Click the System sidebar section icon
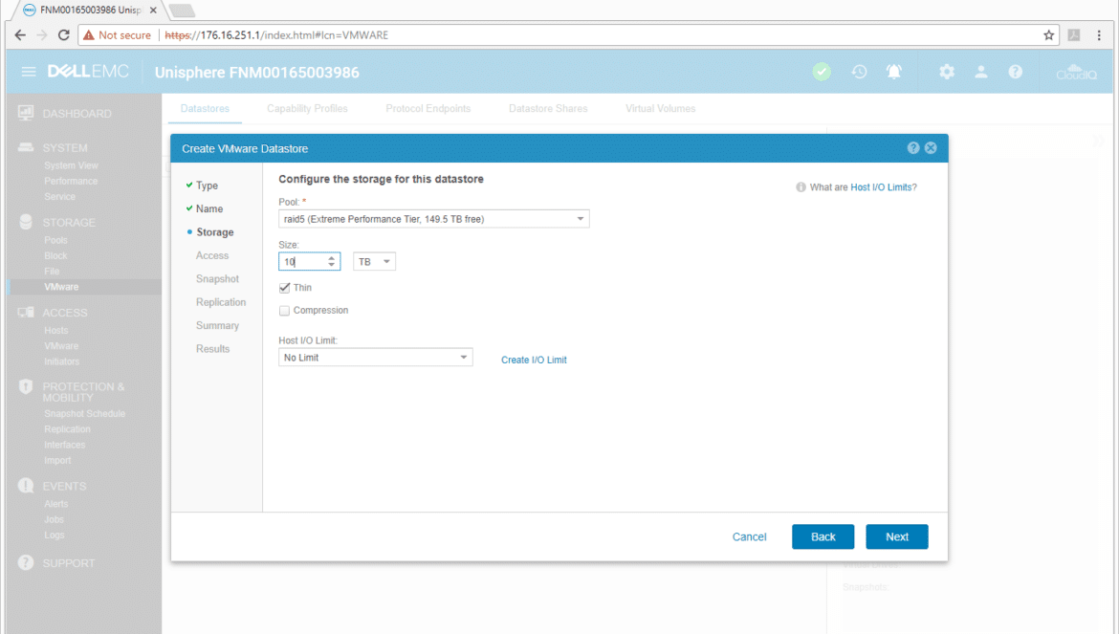 (26, 147)
